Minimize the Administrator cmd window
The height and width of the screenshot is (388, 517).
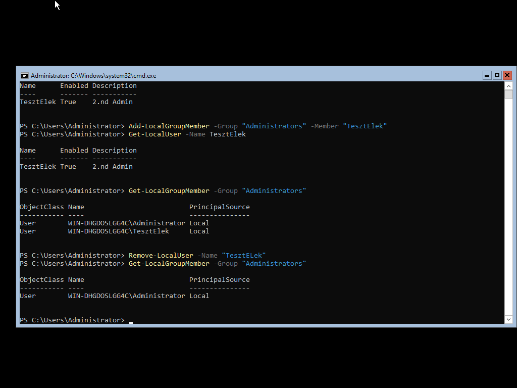point(487,75)
